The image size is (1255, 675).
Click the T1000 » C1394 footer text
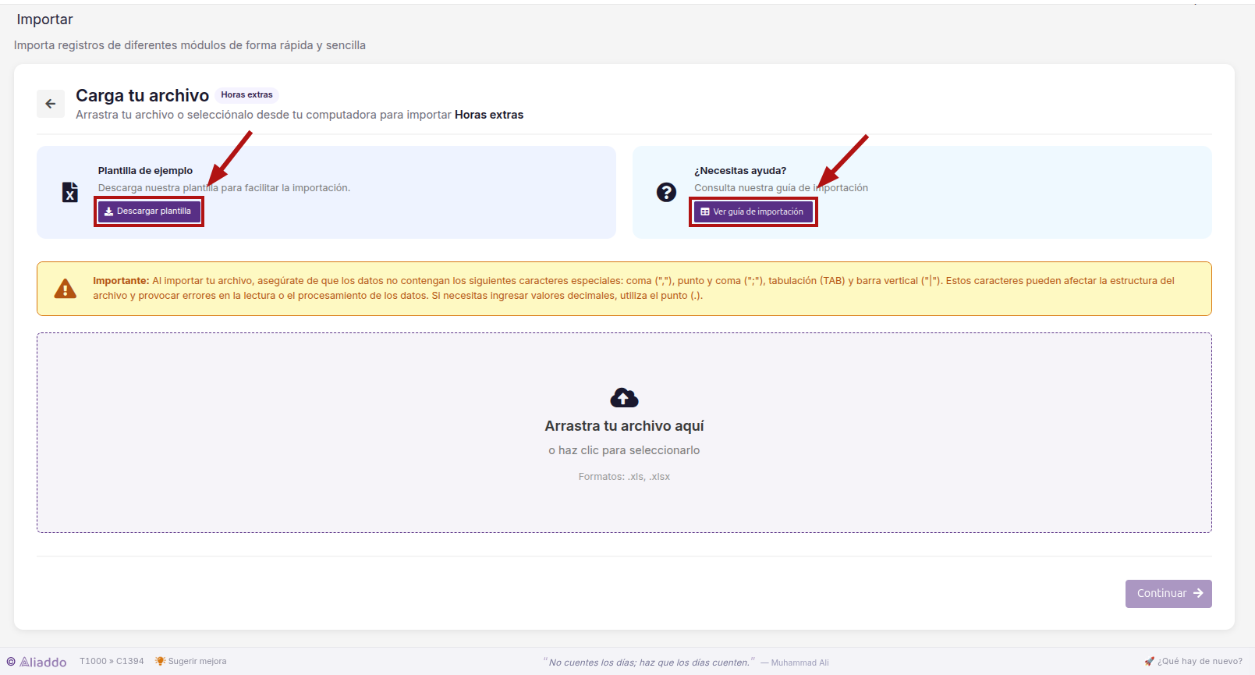[x=112, y=661]
